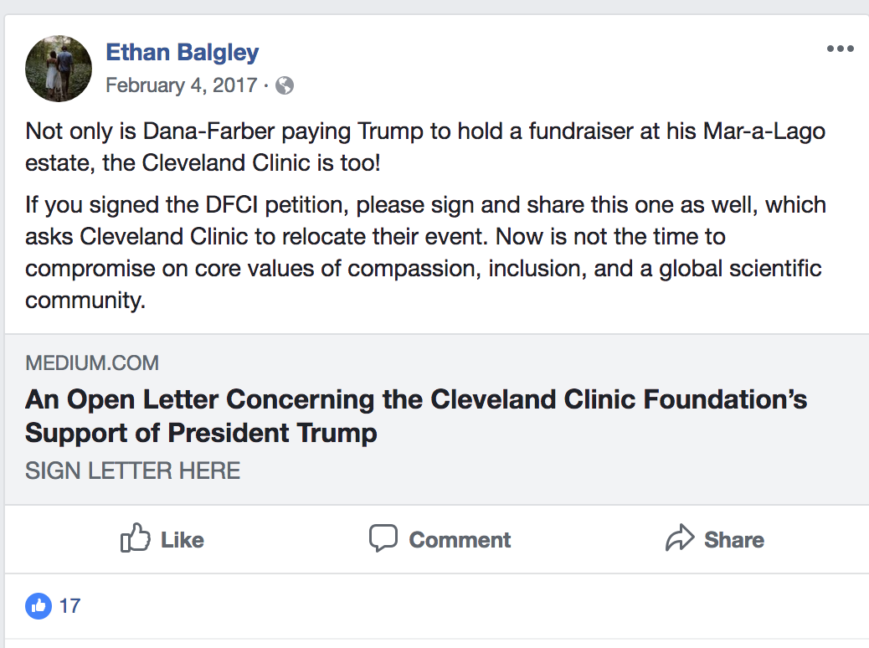
Task: Click the Comment speech bubble icon
Action: [x=383, y=538]
